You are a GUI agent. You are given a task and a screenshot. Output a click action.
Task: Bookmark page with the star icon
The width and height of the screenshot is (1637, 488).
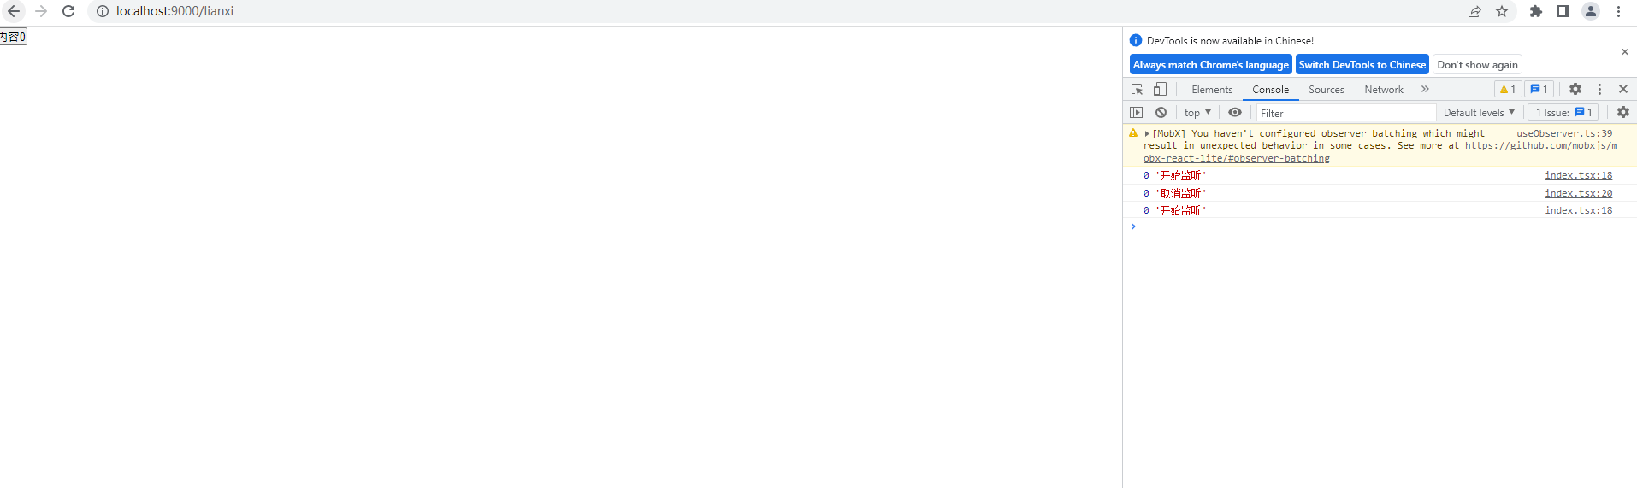click(x=1502, y=11)
